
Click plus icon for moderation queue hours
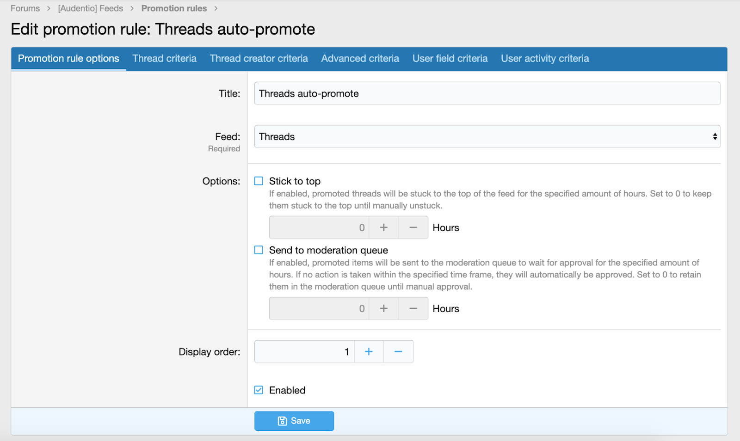click(x=383, y=308)
